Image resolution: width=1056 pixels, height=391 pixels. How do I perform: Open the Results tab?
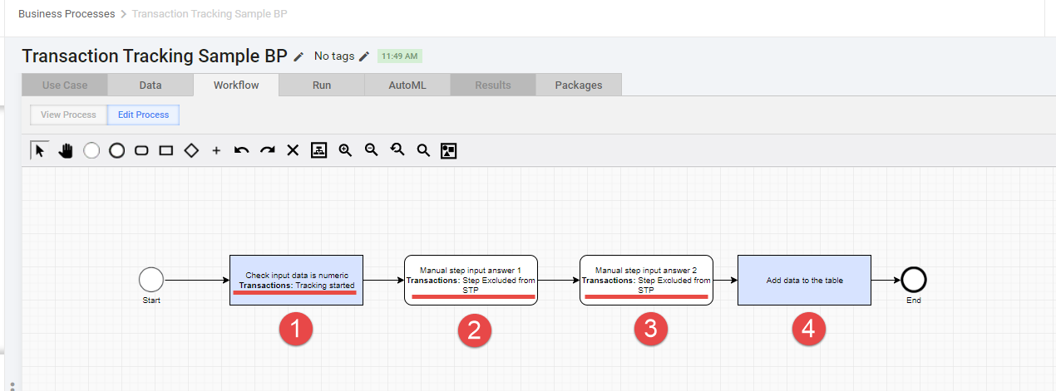493,85
